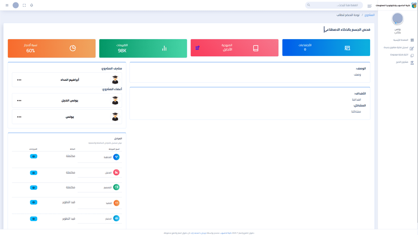Image resolution: width=418 pixels, height=235 pixels.
Task: View التنفيذ stage via eye button
Action: point(33,202)
